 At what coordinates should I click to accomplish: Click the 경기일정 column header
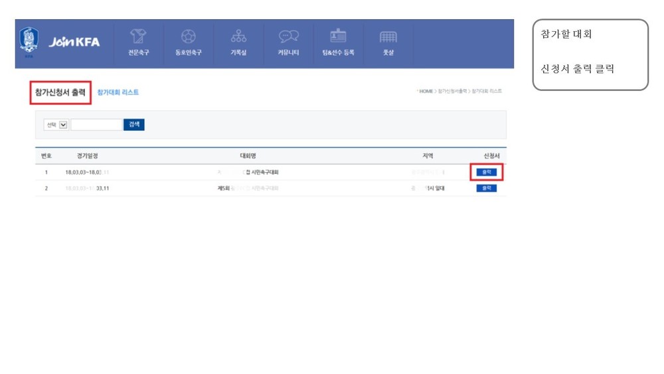pyautogui.click(x=87, y=156)
